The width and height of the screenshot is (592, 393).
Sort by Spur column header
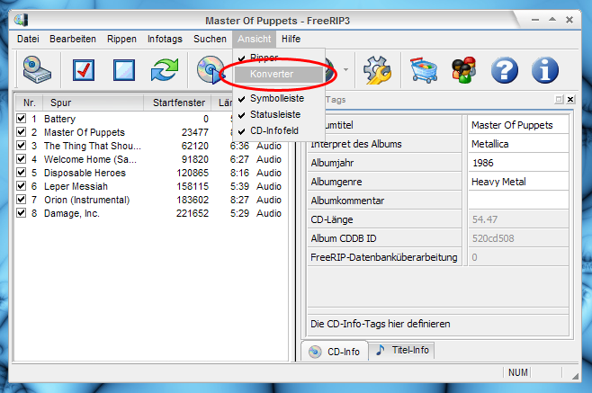(93, 103)
